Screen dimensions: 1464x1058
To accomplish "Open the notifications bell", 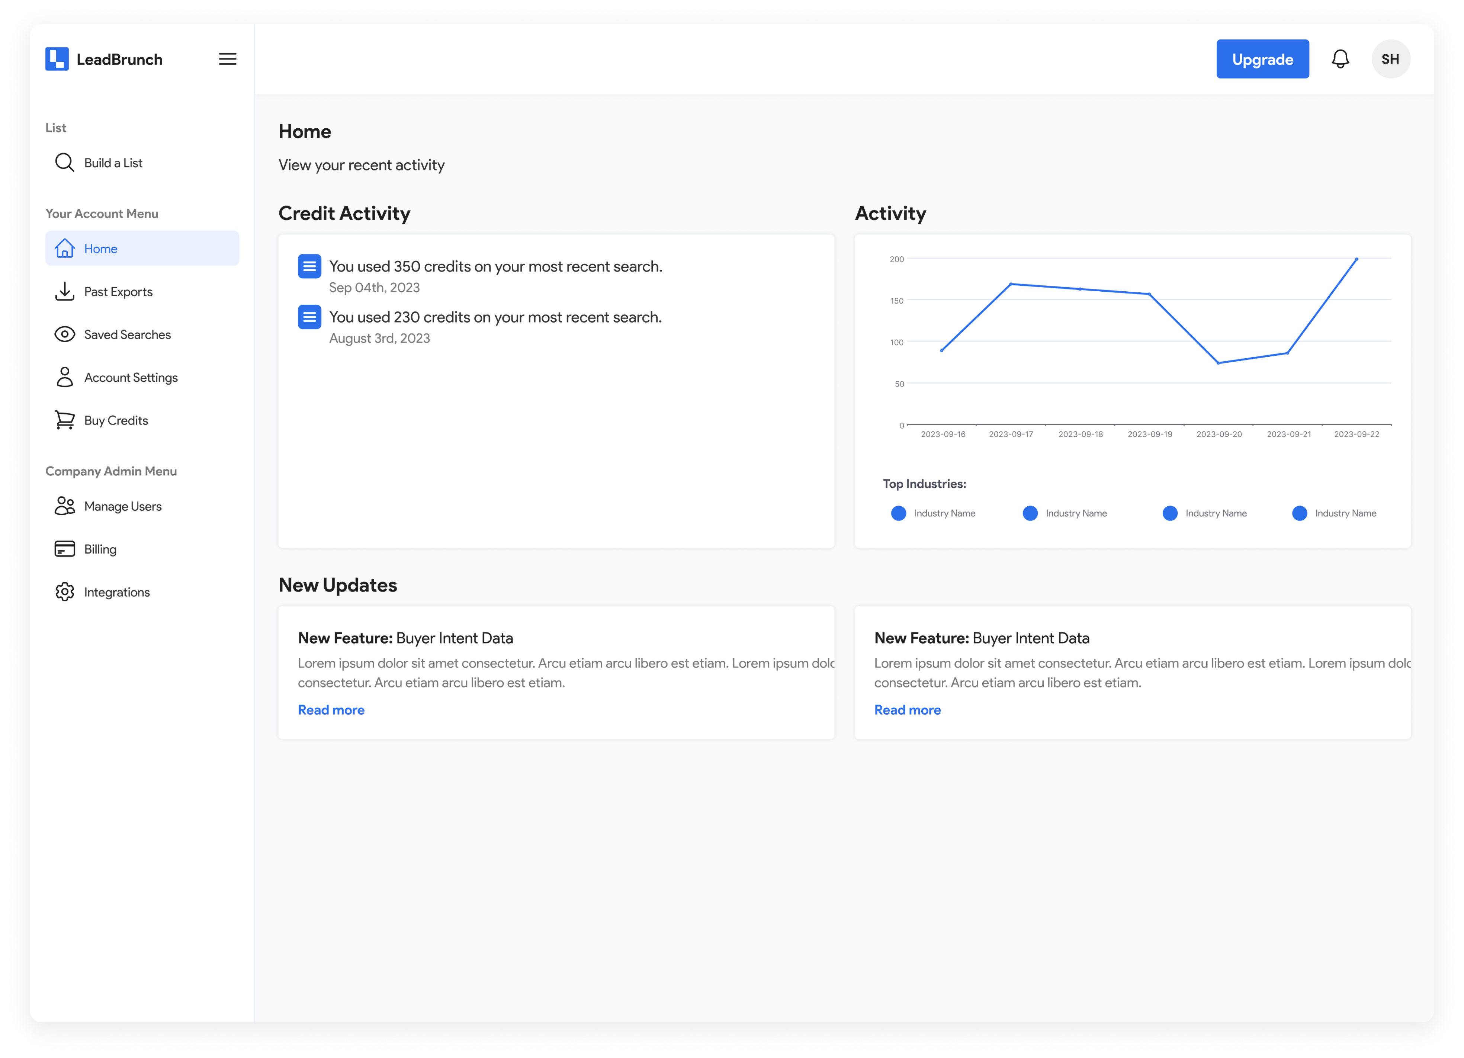I will [1340, 60].
